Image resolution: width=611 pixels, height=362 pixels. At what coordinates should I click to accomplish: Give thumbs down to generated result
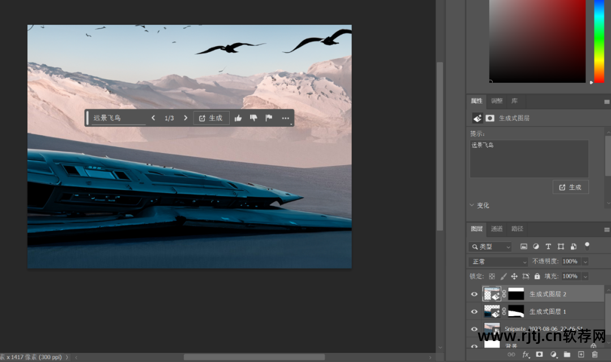[x=253, y=118]
